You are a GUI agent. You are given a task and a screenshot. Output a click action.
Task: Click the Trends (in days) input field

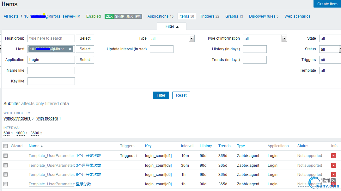(x=255, y=60)
